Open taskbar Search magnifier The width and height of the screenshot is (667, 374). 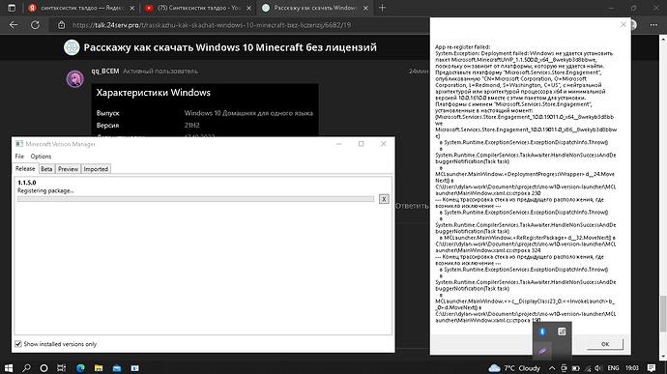point(26,368)
